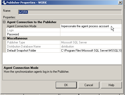
Task: Click the Agent Connection Mode description heading
Action: (21, 68)
